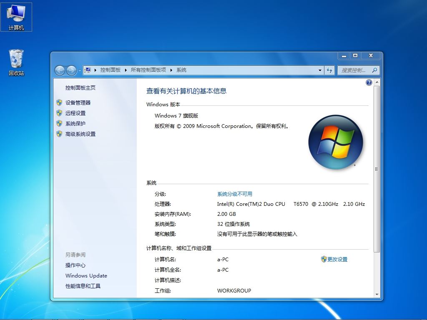Click '没有可用于此显示器的笔或触控输入' text
The width and height of the screenshot is (427, 320).
click(257, 234)
